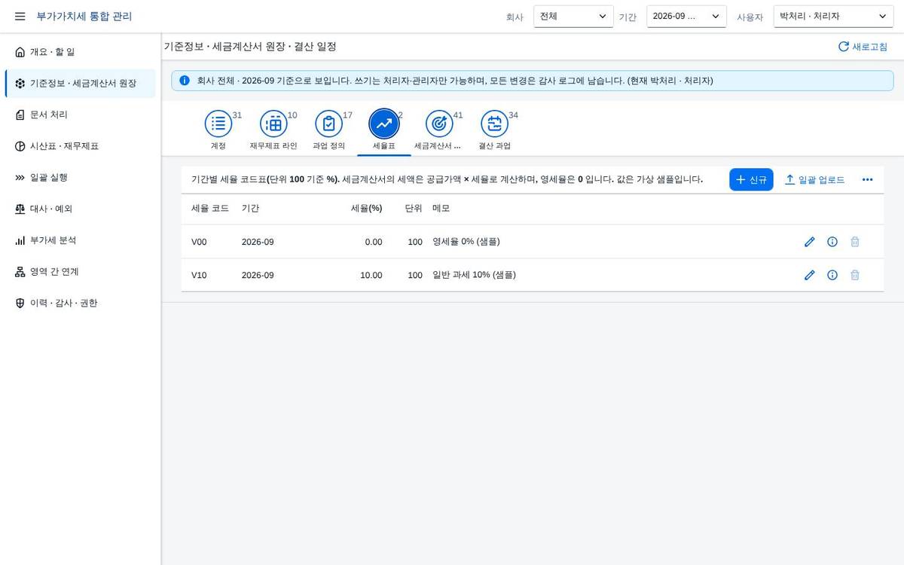The width and height of the screenshot is (904, 565).
Task: Open 문서 처리 in sidebar
Action: 80,115
